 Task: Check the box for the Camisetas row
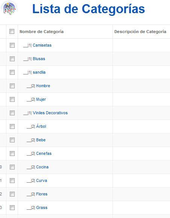pyautogui.click(x=12, y=45)
